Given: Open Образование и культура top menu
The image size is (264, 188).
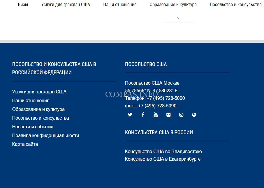Looking at the screenshot, I should [173, 5].
